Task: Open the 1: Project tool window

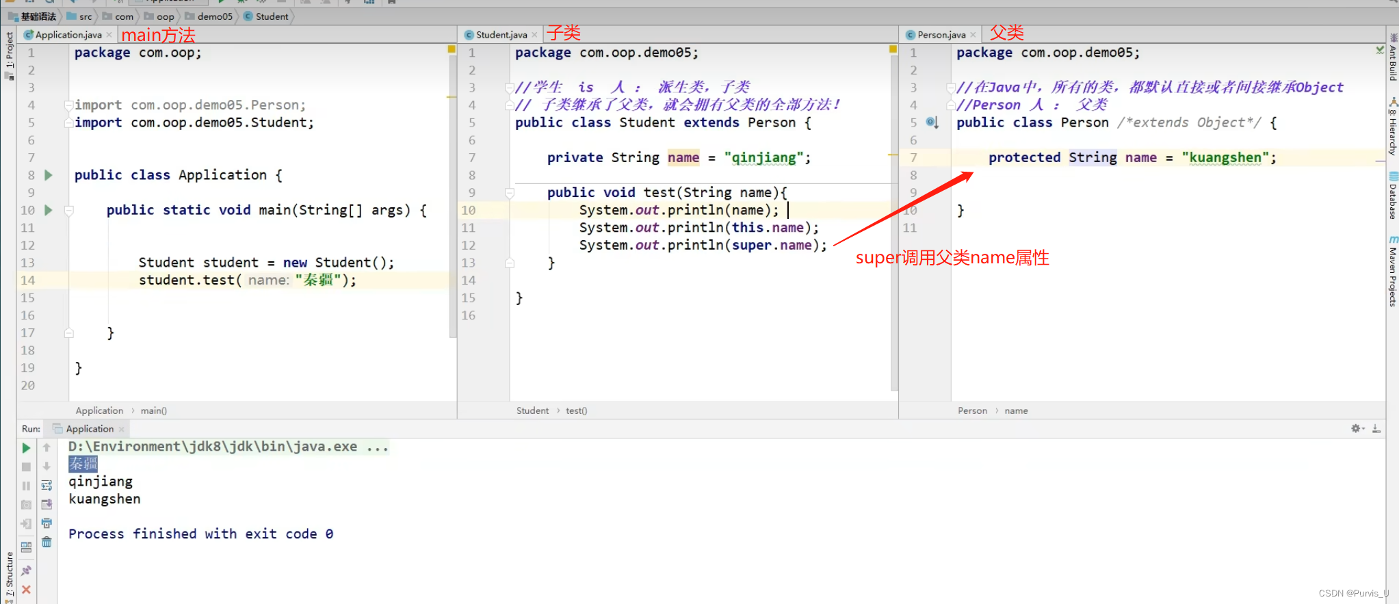Action: pyautogui.click(x=9, y=55)
